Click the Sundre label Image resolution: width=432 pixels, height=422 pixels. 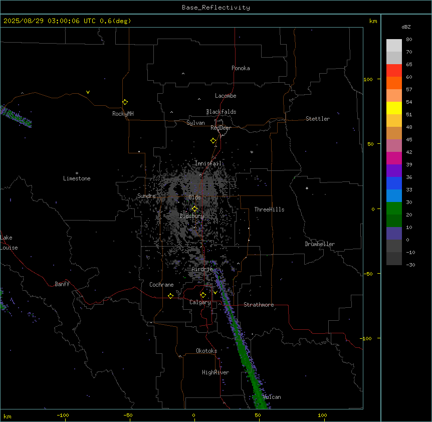pyautogui.click(x=146, y=196)
